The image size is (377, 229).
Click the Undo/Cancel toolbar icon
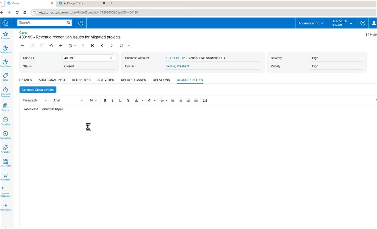pyautogui.click(x=51, y=46)
